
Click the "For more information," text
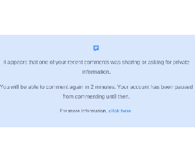point(83,111)
